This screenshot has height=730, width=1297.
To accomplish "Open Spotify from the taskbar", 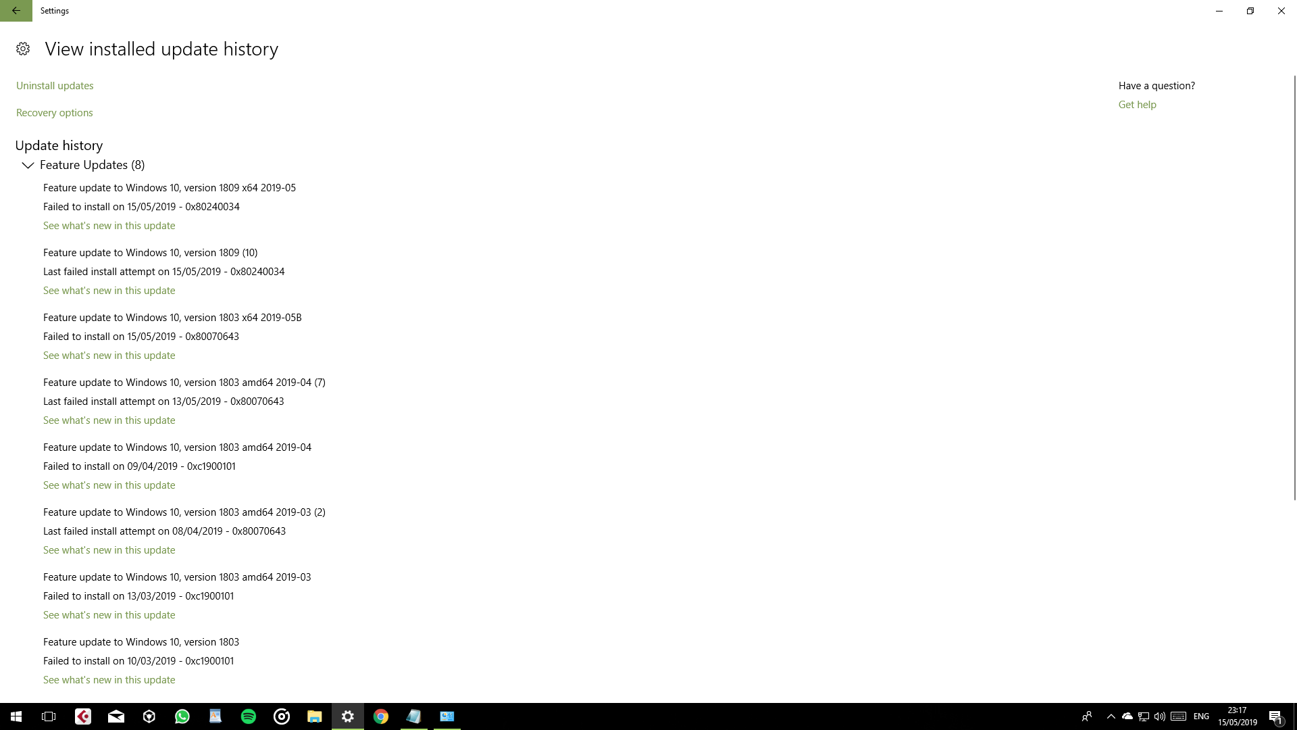I will (x=249, y=716).
